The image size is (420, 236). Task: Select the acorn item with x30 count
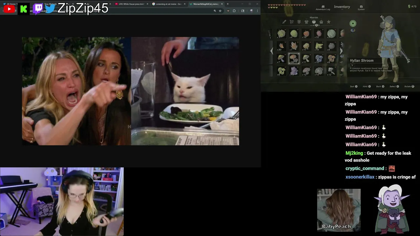click(x=281, y=46)
